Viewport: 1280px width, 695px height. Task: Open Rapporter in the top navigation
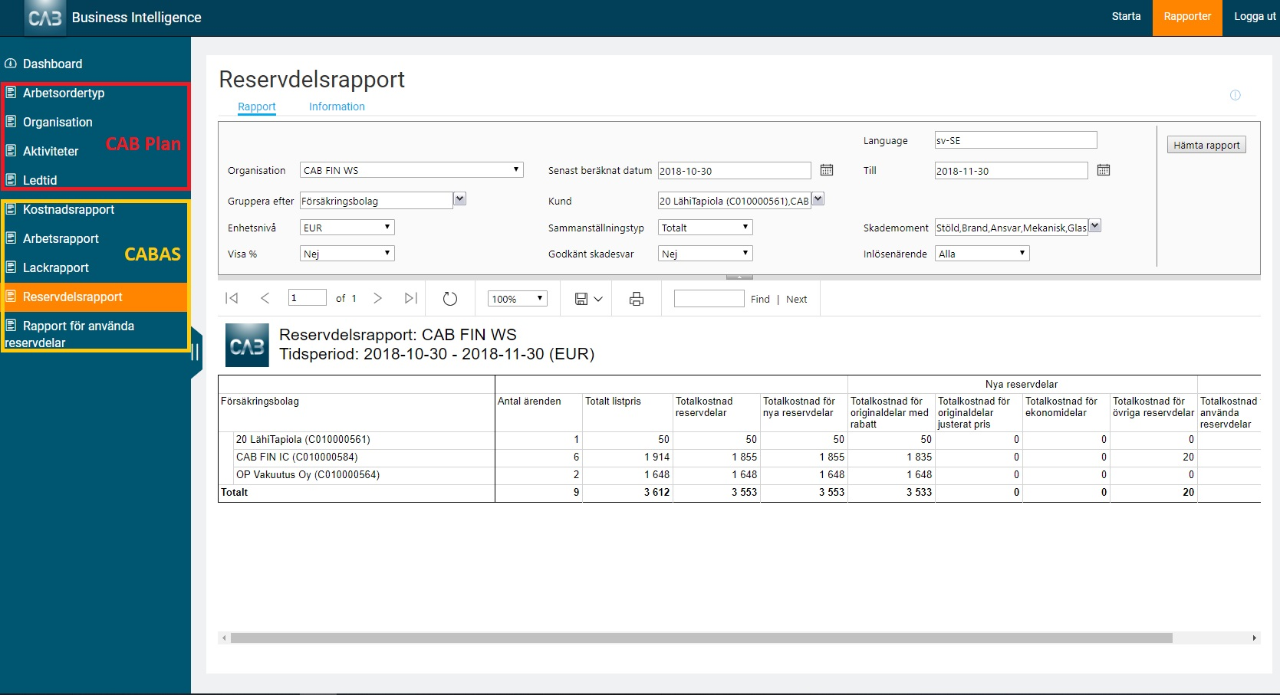[x=1187, y=17]
